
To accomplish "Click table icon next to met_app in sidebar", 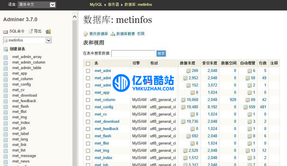I will 6,74.
